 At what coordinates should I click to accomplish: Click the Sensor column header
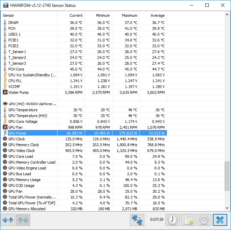click(x=29, y=15)
